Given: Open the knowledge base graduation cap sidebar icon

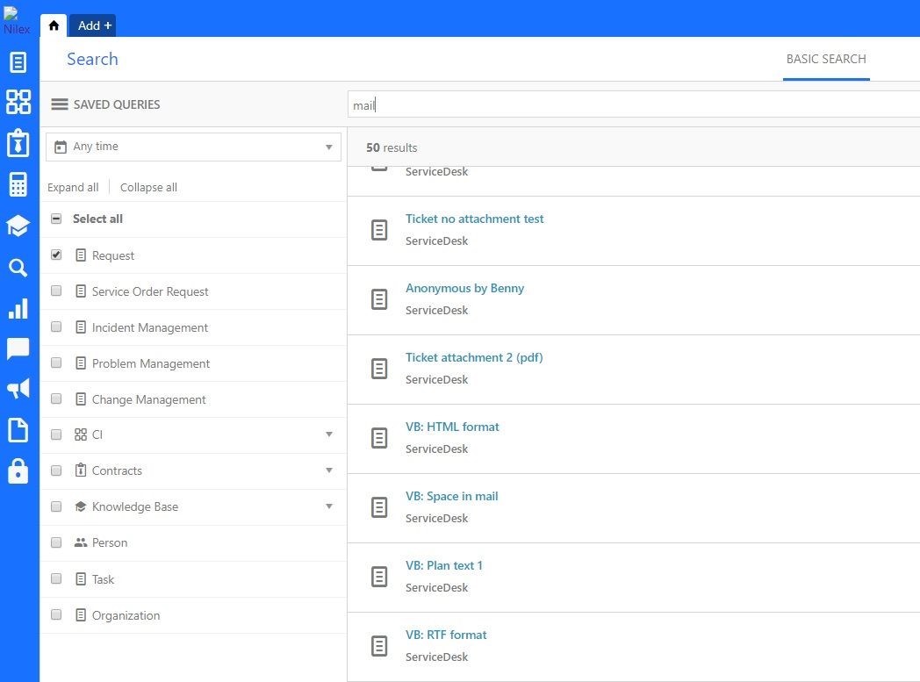Looking at the screenshot, I should (18, 226).
